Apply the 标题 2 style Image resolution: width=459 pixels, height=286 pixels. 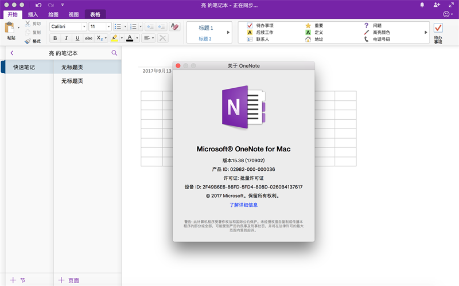click(205, 38)
